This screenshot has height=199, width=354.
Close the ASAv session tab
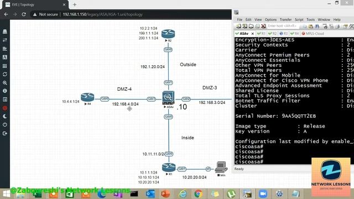(253, 34)
